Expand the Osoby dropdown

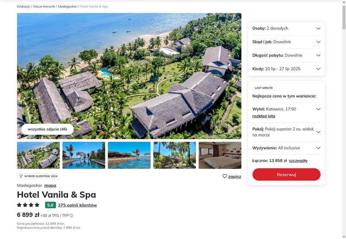[286, 29]
